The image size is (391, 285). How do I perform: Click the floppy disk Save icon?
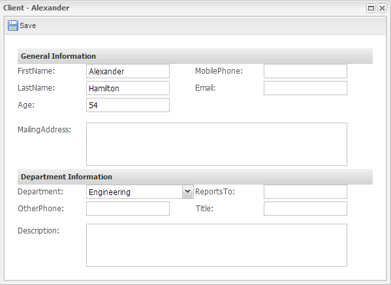pyautogui.click(x=12, y=25)
